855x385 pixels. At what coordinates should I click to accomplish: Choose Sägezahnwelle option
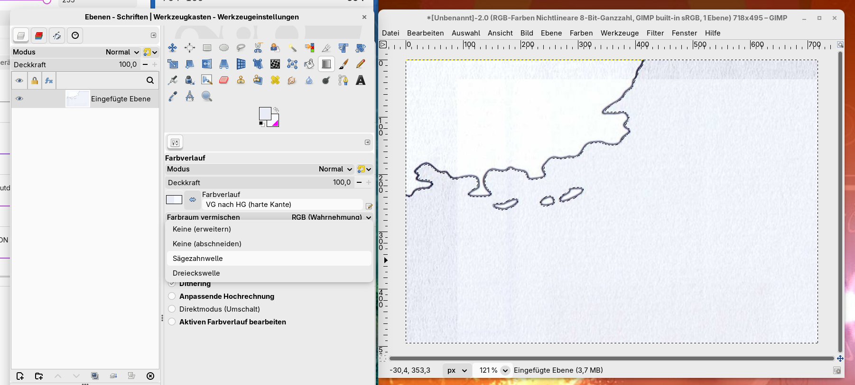(269, 259)
